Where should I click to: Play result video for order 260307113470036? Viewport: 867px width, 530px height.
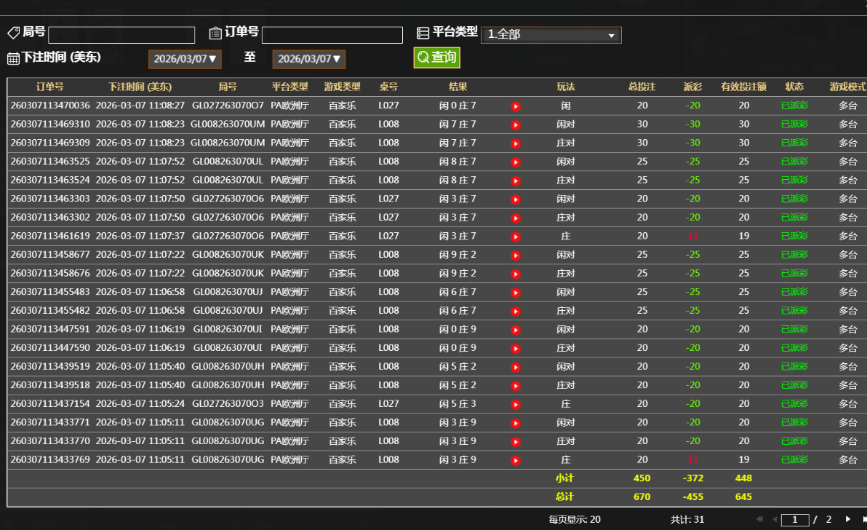(516, 106)
